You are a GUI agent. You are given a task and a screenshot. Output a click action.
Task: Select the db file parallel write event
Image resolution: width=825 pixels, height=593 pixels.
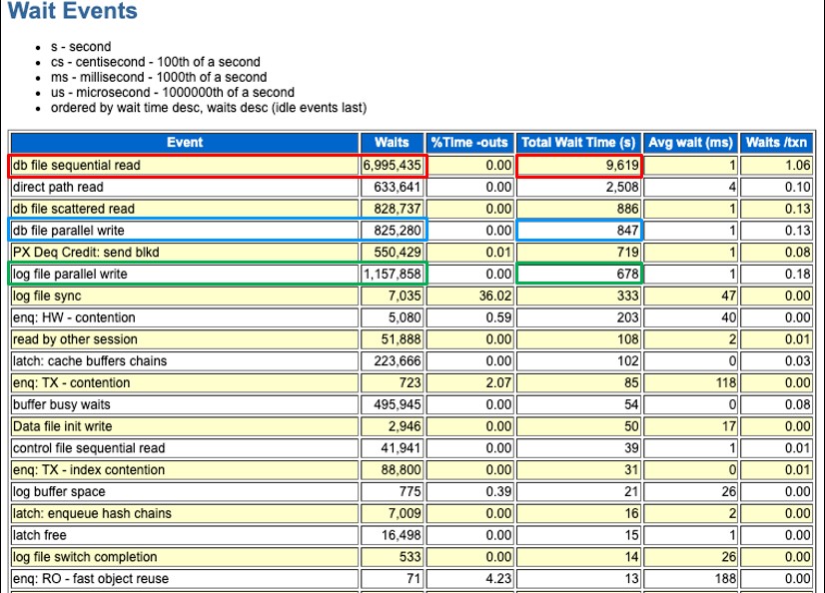pyautogui.click(x=68, y=231)
